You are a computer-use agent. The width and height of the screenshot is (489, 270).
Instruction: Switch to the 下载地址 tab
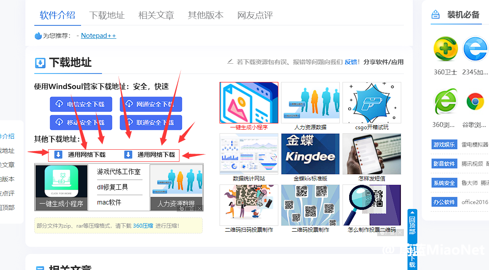(107, 15)
